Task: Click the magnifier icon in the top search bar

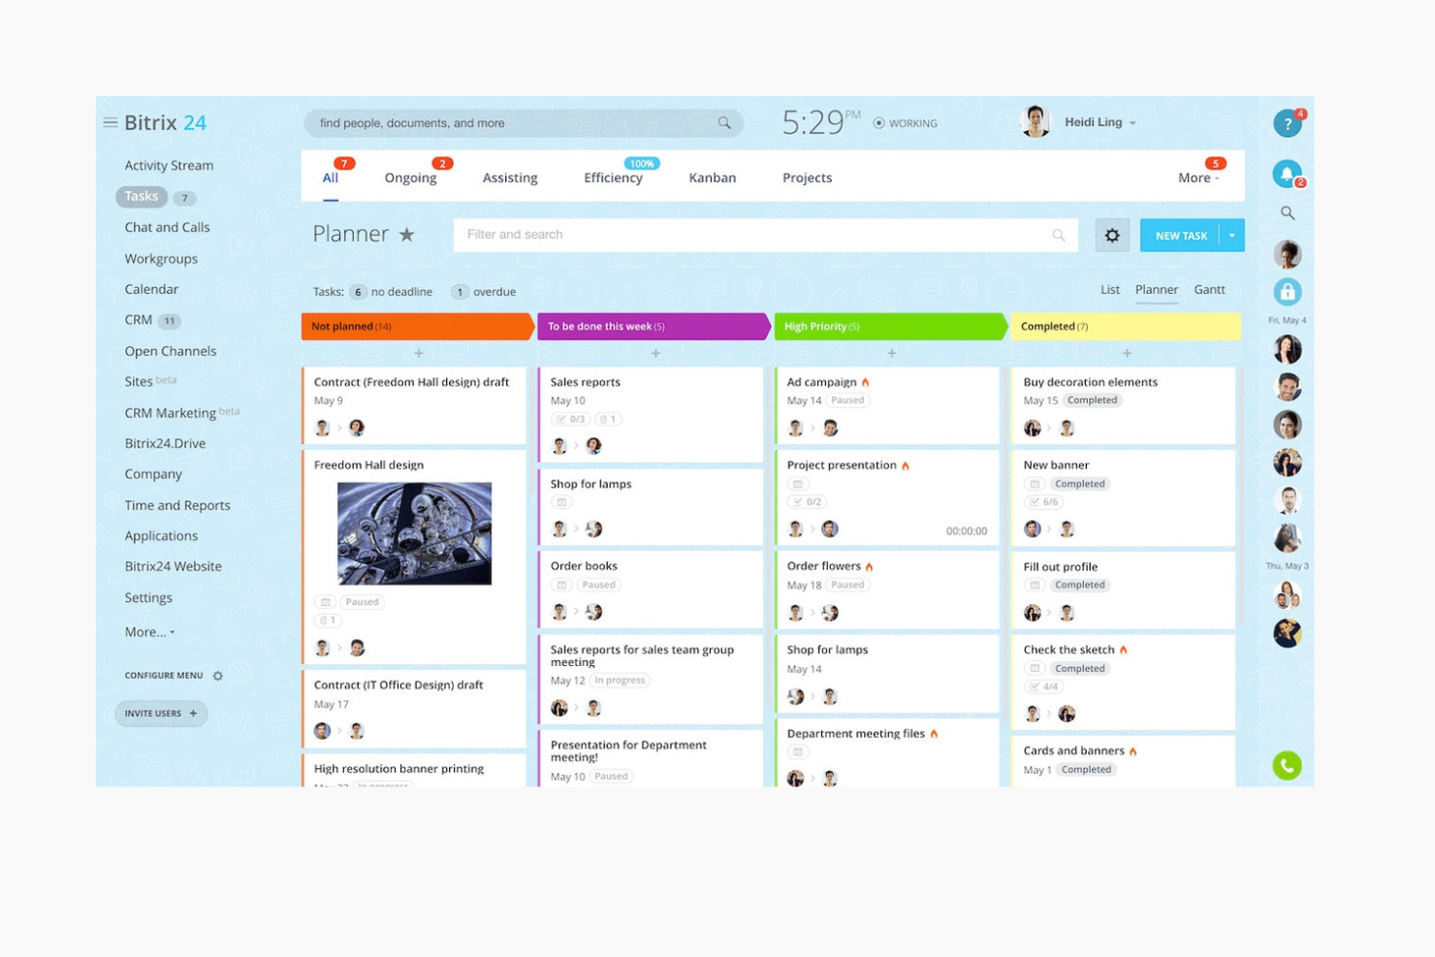Action: 724,123
